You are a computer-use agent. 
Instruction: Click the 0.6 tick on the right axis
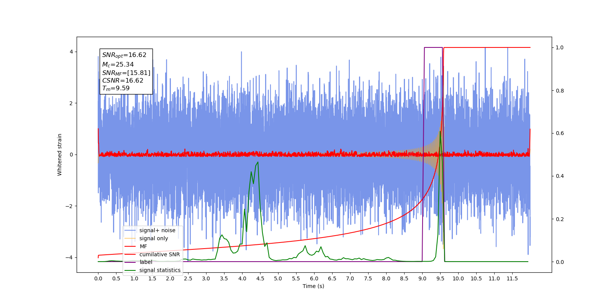(560, 133)
